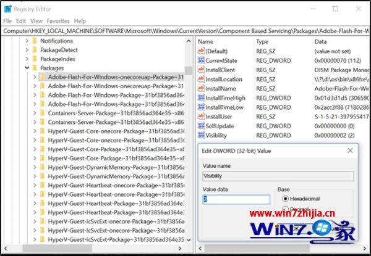The image size is (371, 256).
Task: Expand the Notifications tree node
Action: 27,41
